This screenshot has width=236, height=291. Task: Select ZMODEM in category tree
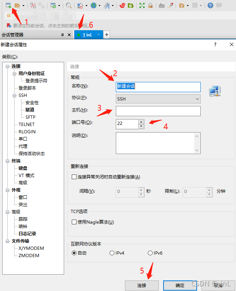pos(29,256)
